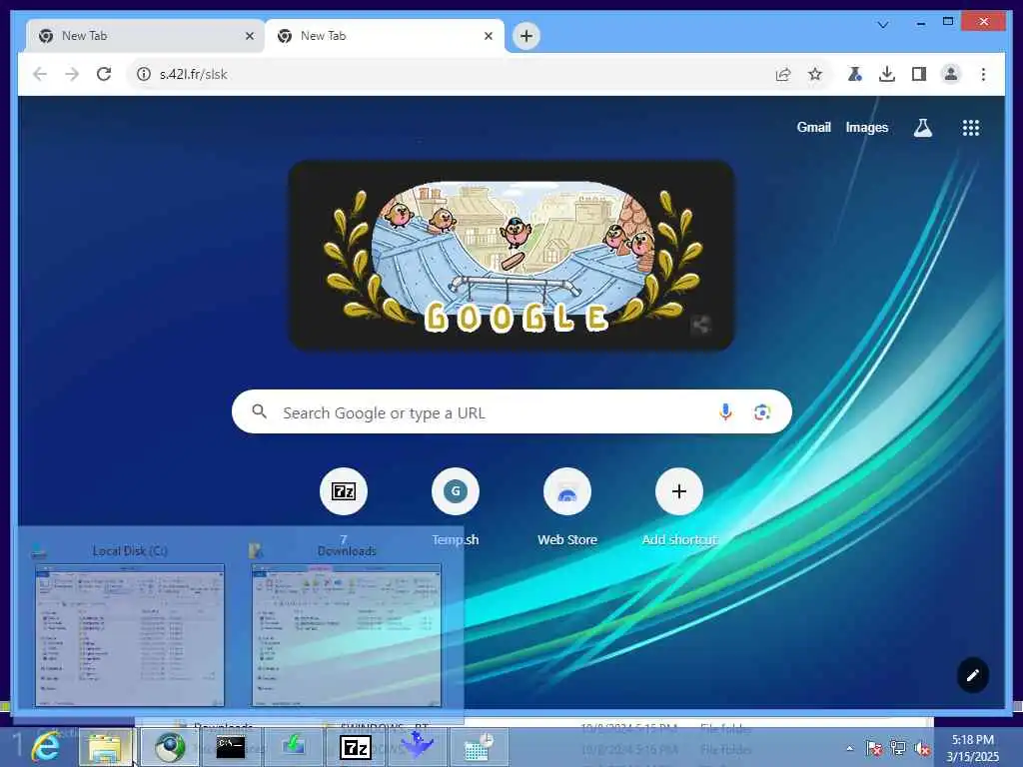The height and width of the screenshot is (767, 1023).
Task: Open Chrome three-dot menu
Action: pos(983,74)
